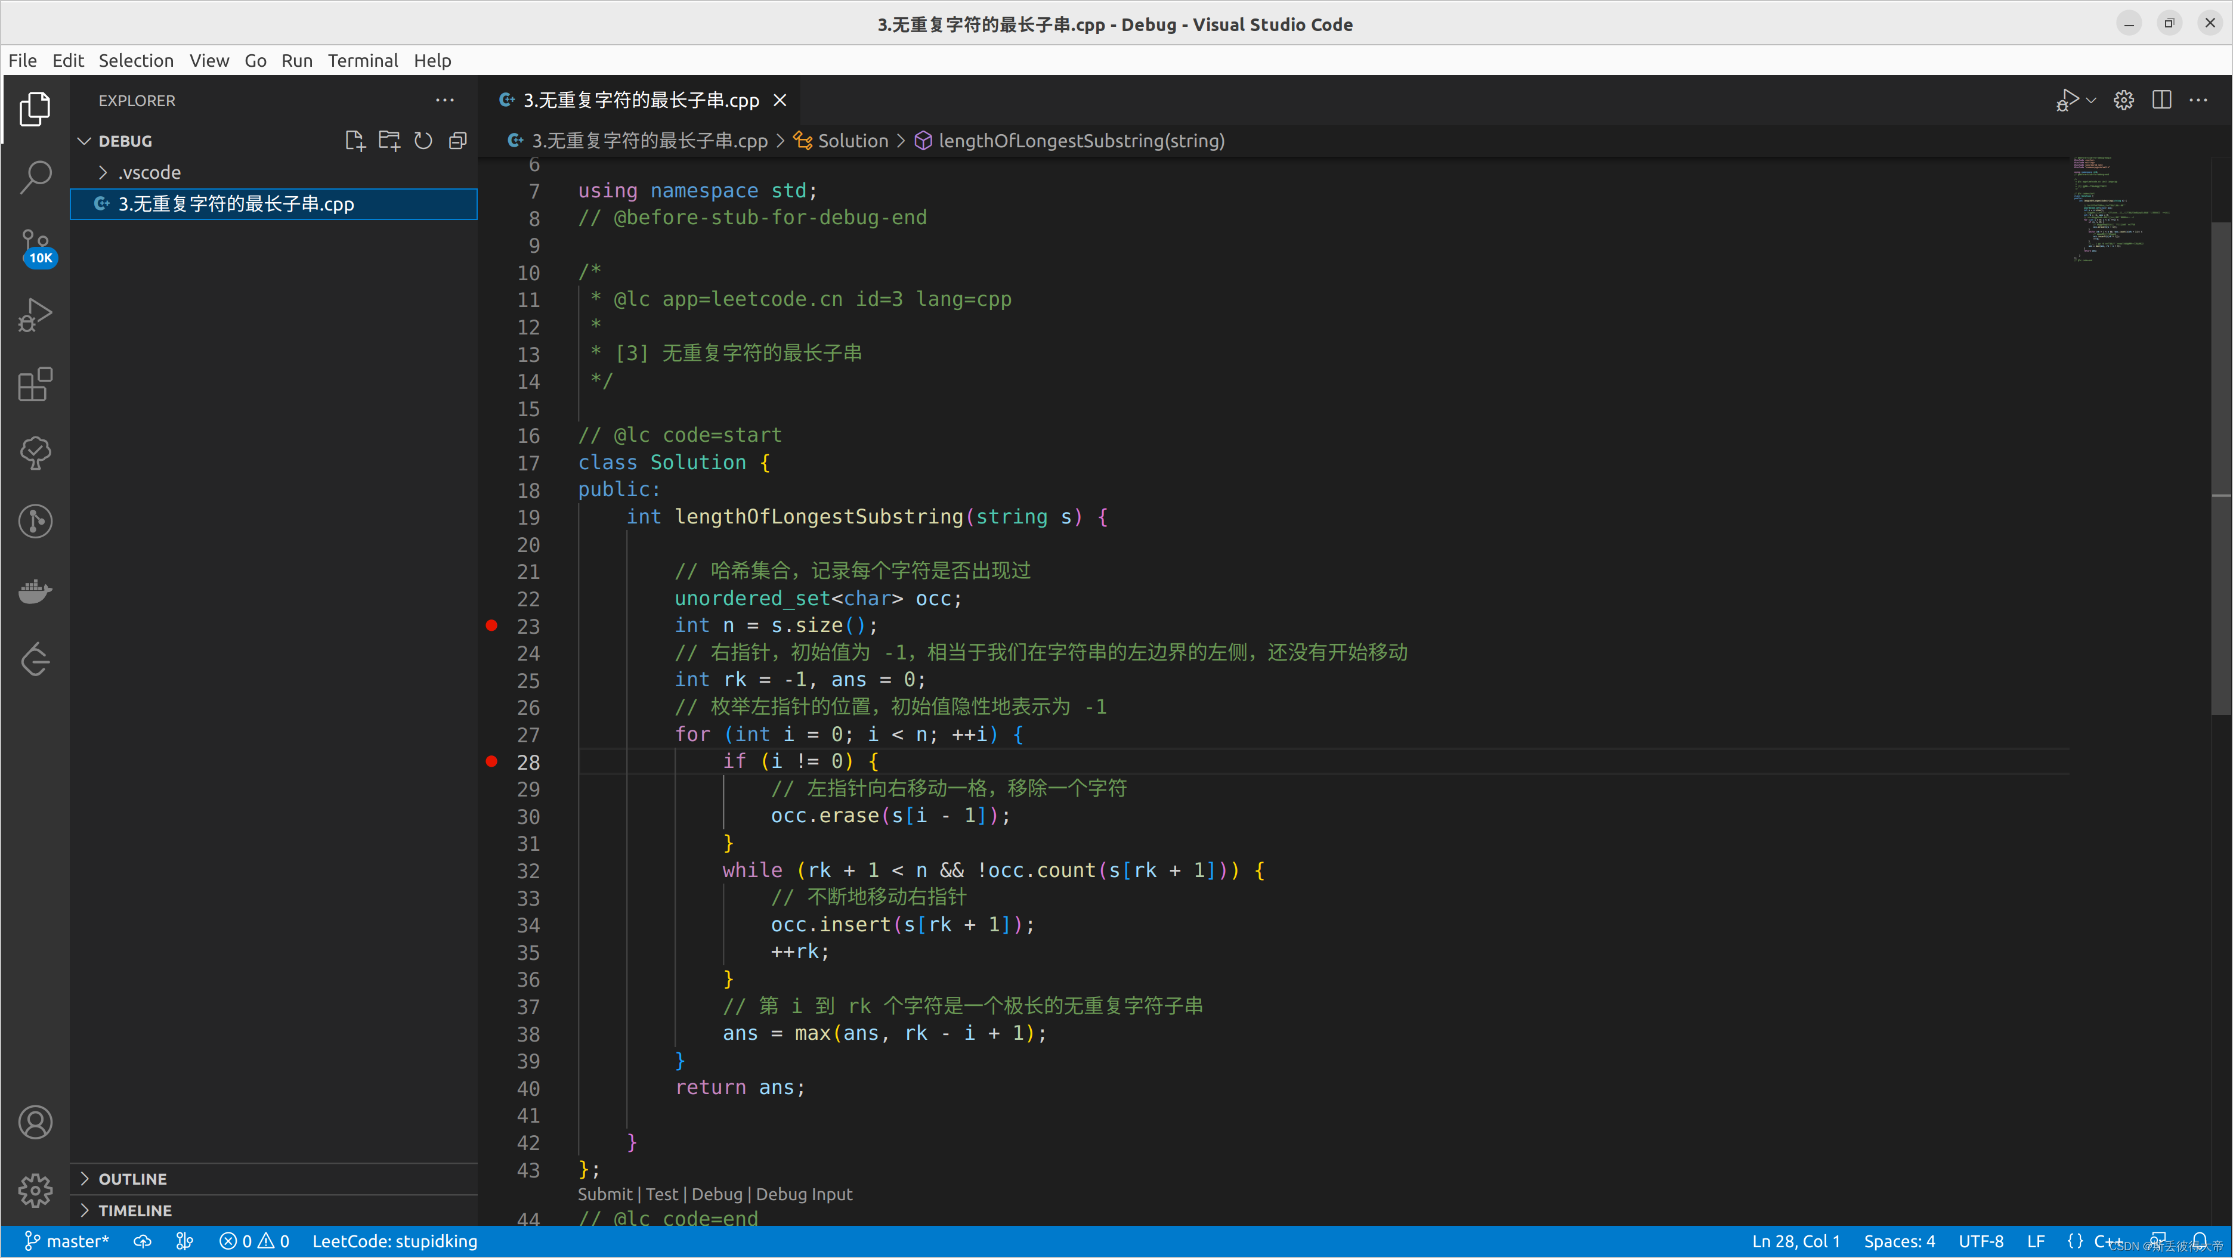The width and height of the screenshot is (2233, 1258).
Task: Open file name breadcrumb in editor path
Action: [637, 140]
